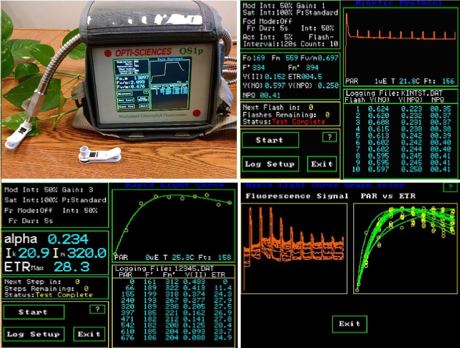Select the flash 10 row in KINTST.DAT log
The height and width of the screenshot is (348, 460).
pyautogui.click(x=401, y=170)
